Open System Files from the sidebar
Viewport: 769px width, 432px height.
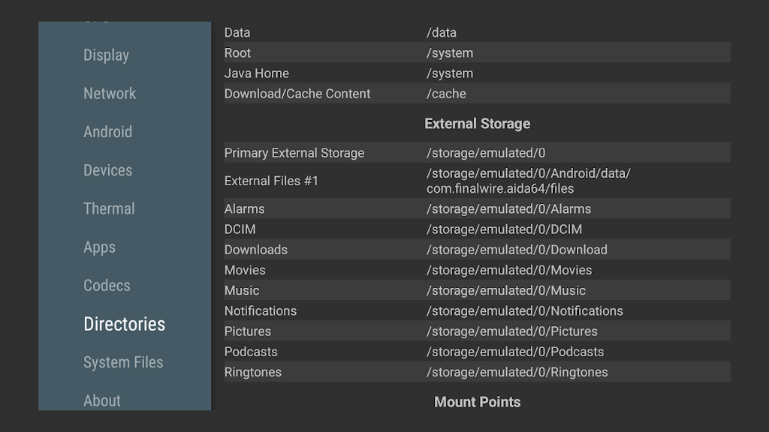click(123, 362)
